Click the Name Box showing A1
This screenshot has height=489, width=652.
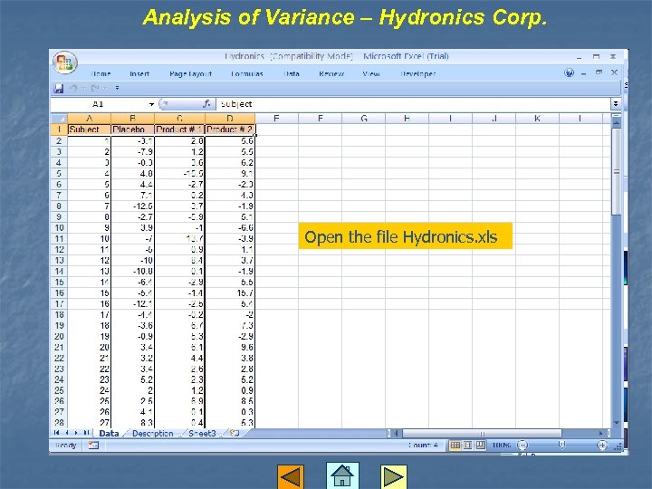(x=98, y=104)
